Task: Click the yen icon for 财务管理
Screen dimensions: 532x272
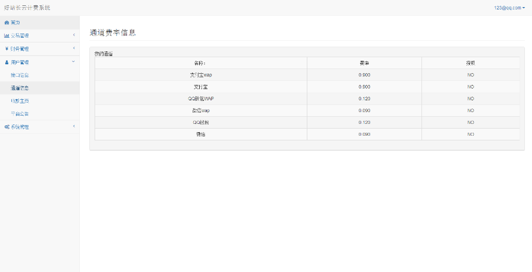Action: tap(7, 49)
